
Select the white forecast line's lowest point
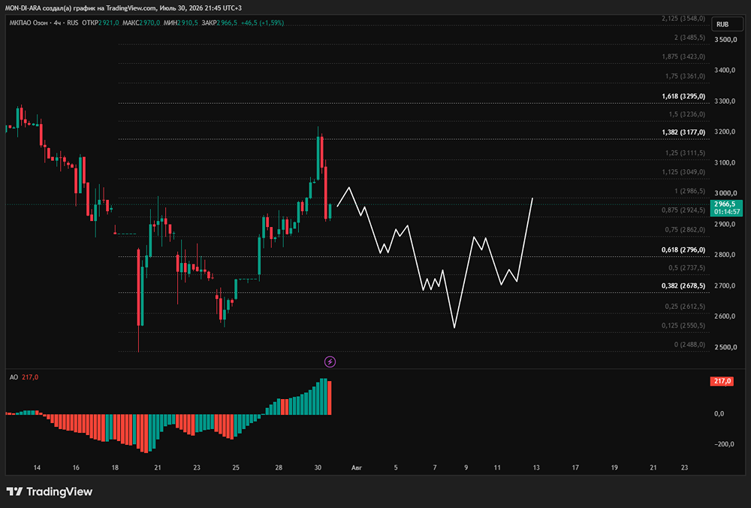(454, 328)
